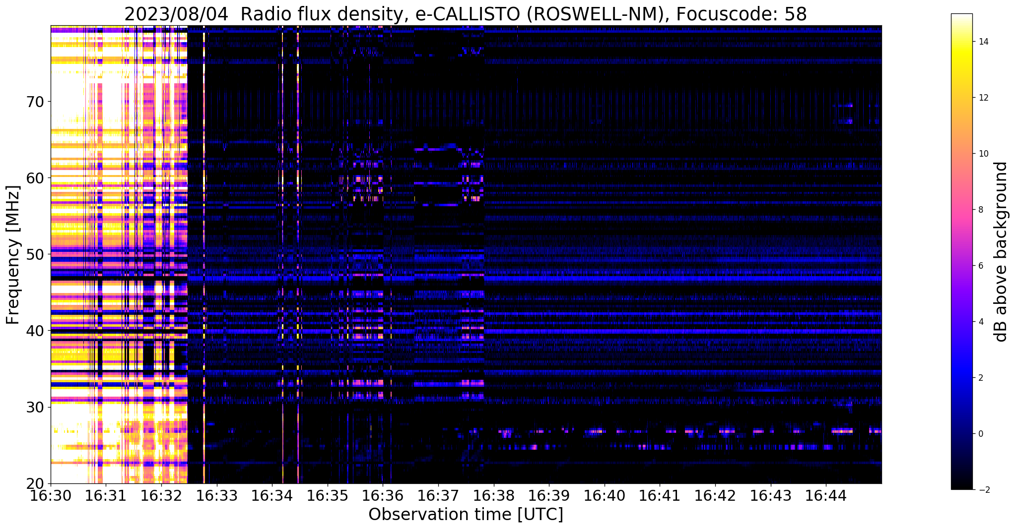1016x529 pixels.
Task: Click the 16:44 time tick label
Action: (x=826, y=496)
